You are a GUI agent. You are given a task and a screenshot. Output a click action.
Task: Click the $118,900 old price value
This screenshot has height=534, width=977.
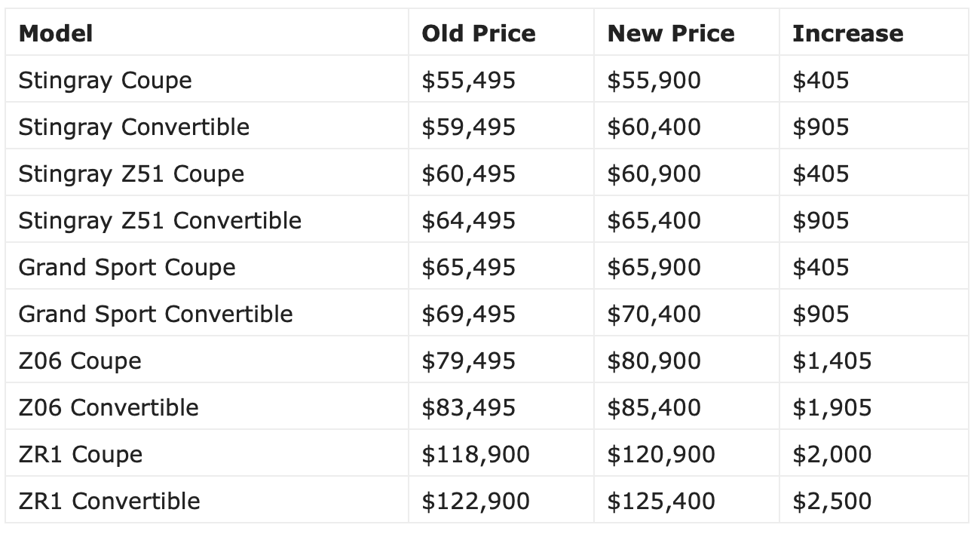coord(475,455)
